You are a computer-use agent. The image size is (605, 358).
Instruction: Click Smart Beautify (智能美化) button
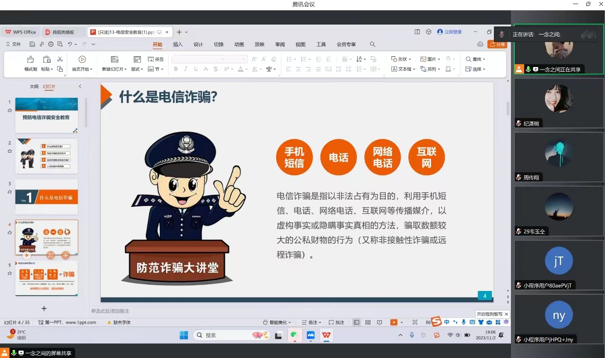tap(276, 323)
